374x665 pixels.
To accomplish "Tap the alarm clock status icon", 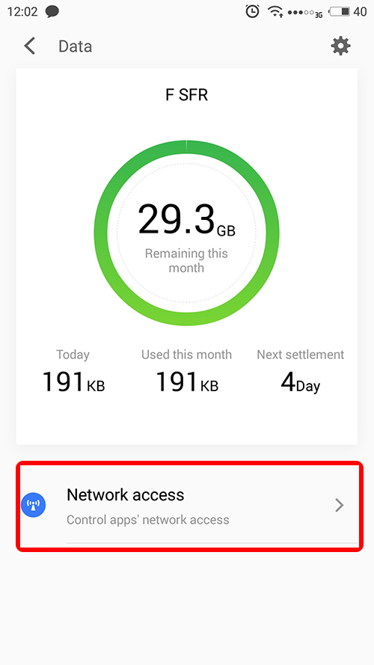I will [x=252, y=11].
